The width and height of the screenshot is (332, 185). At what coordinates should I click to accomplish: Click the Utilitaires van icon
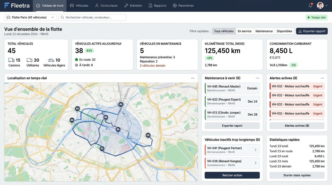pyautogui.click(x=30, y=60)
